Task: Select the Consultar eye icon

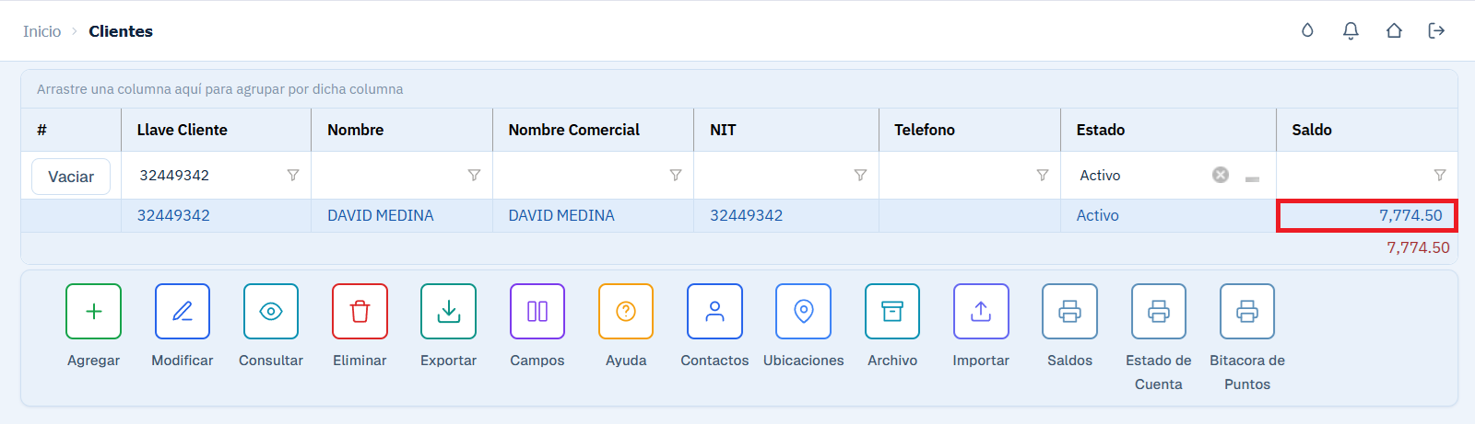Action: (x=271, y=312)
